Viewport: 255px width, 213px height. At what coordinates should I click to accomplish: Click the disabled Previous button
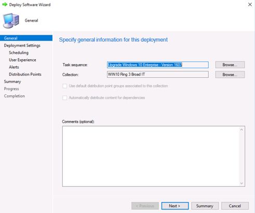[x=145, y=206]
